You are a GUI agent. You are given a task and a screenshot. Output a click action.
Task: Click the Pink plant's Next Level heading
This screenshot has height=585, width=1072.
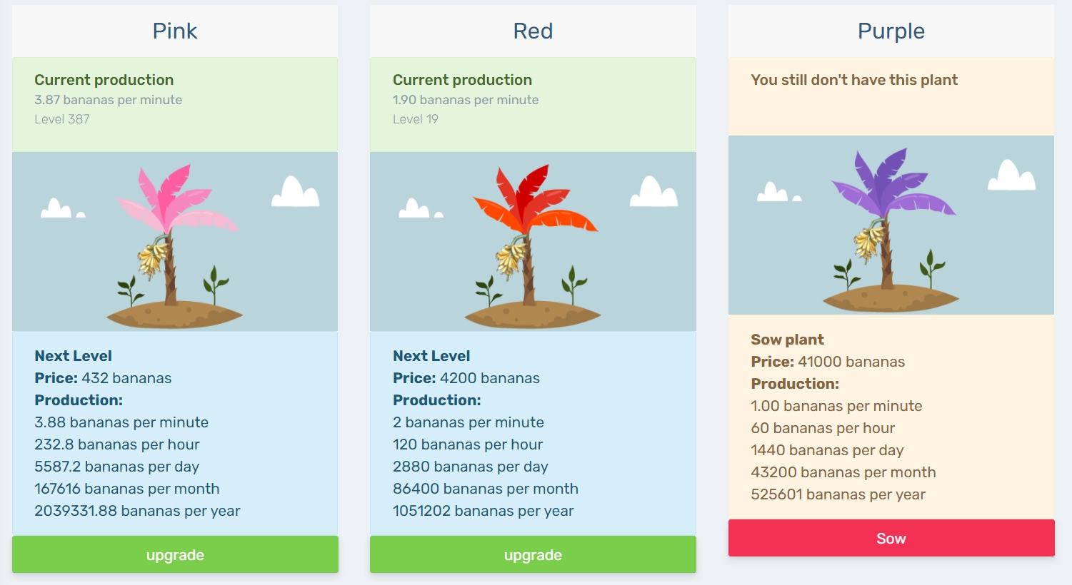click(x=74, y=356)
